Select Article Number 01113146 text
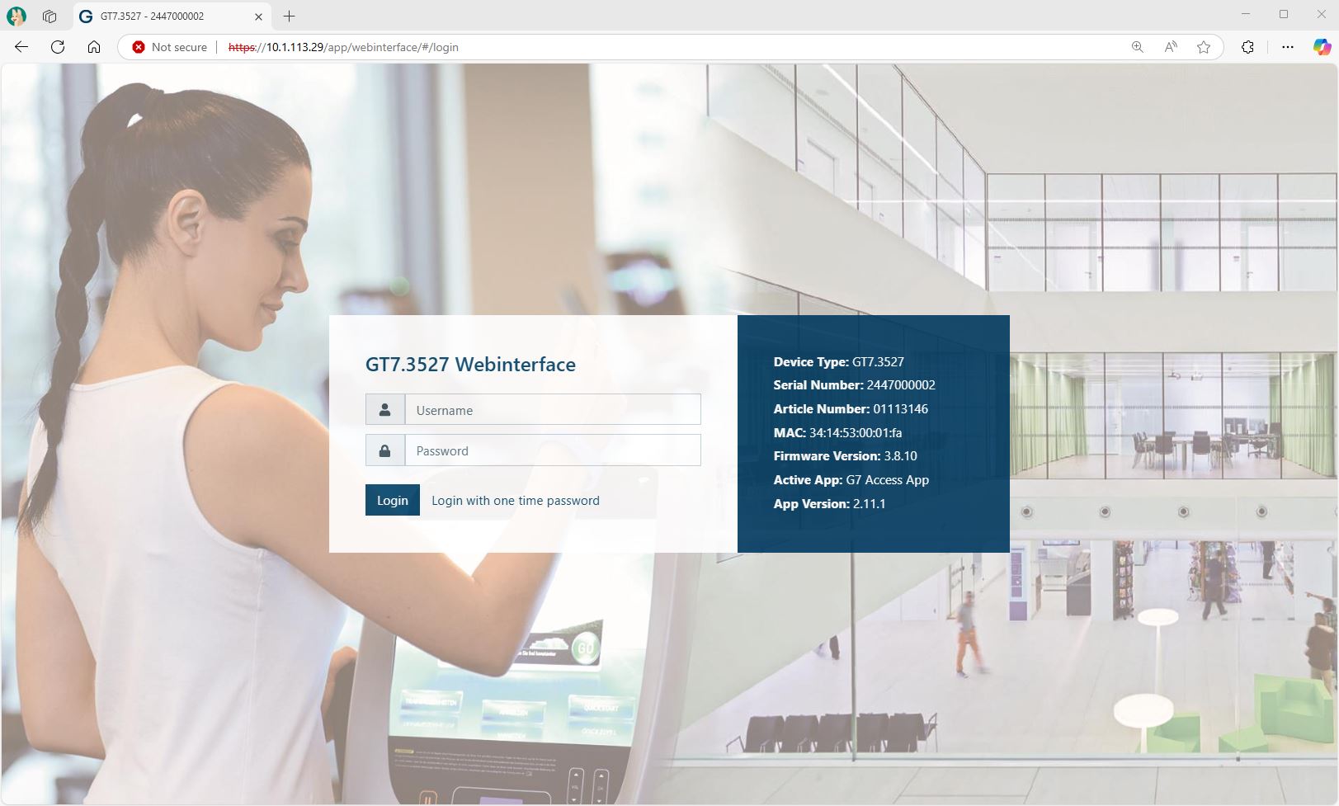This screenshot has width=1339, height=806. [851, 409]
